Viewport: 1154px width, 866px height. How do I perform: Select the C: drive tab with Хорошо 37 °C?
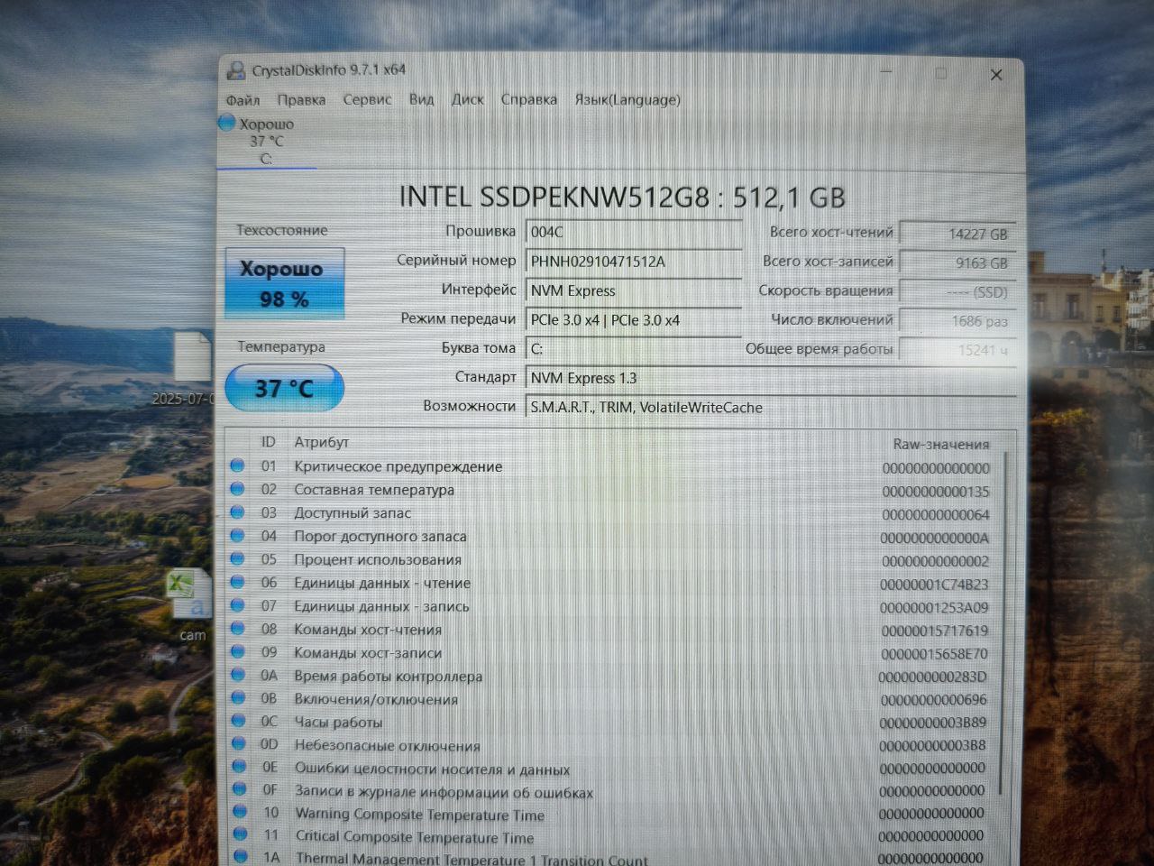[x=266, y=141]
